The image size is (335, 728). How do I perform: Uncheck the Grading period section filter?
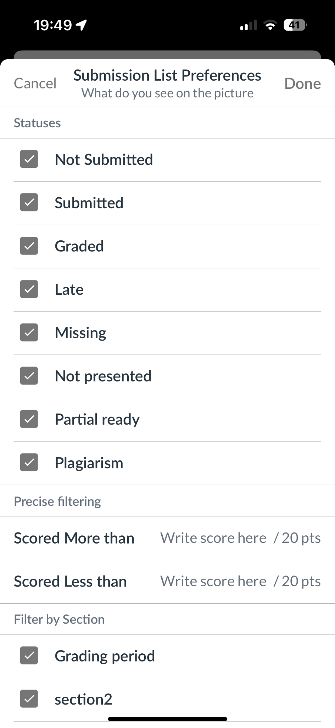29,655
